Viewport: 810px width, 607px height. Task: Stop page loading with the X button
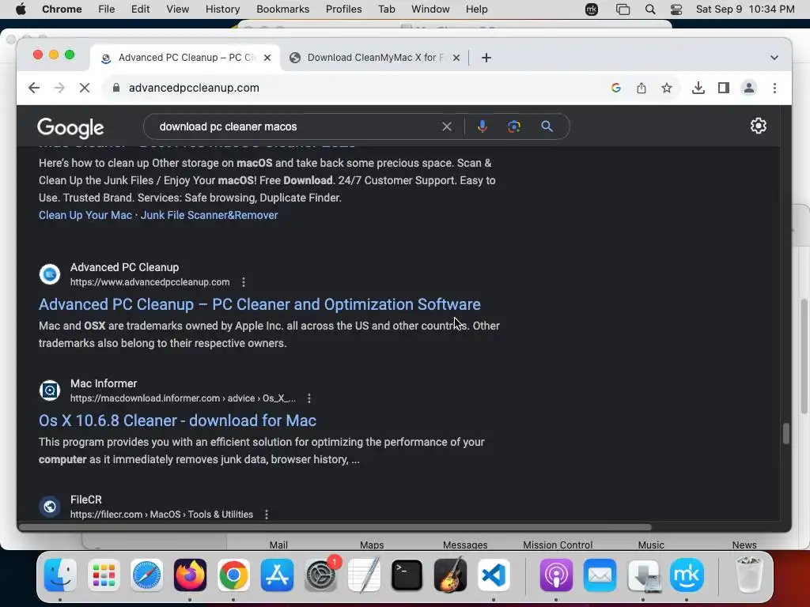point(85,88)
